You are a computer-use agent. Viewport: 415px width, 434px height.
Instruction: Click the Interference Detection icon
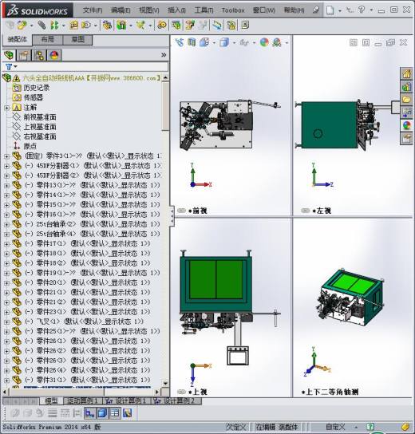(218, 26)
